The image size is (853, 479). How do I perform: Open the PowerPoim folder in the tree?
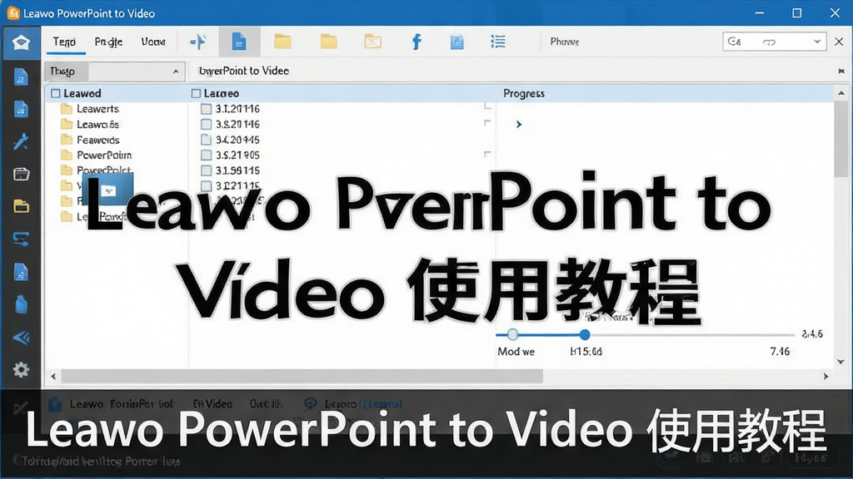tap(97, 155)
